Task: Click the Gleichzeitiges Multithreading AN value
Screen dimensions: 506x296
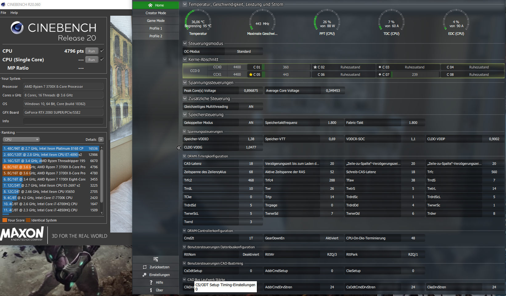Action: tap(251, 107)
